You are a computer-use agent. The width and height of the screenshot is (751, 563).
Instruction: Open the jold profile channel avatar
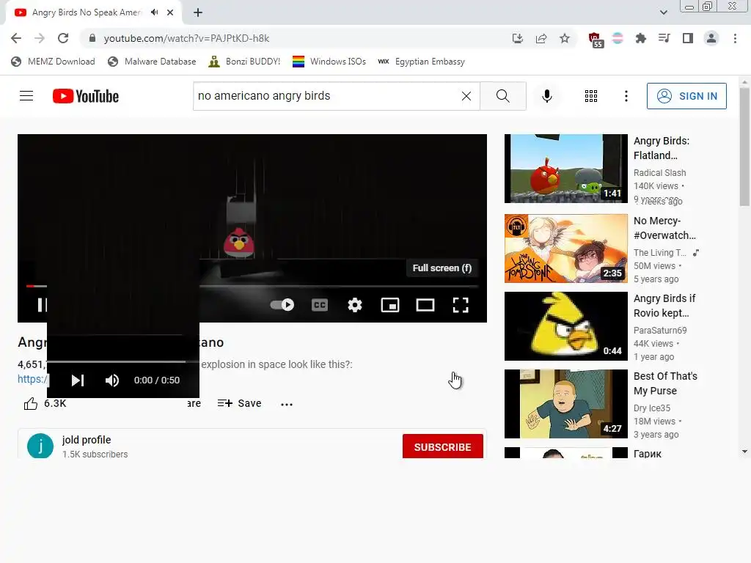[40, 446]
